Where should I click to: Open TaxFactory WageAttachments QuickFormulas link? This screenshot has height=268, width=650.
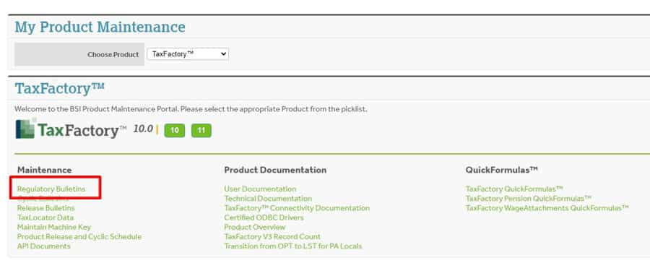coord(547,208)
